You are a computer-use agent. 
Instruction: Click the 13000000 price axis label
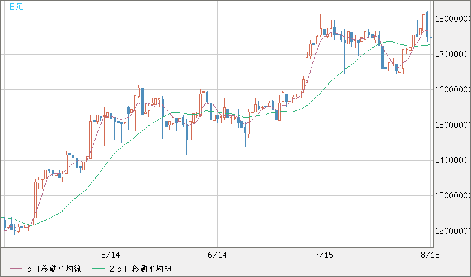453,195
